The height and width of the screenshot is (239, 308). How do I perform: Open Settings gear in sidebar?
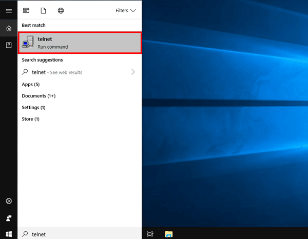[x=9, y=201]
